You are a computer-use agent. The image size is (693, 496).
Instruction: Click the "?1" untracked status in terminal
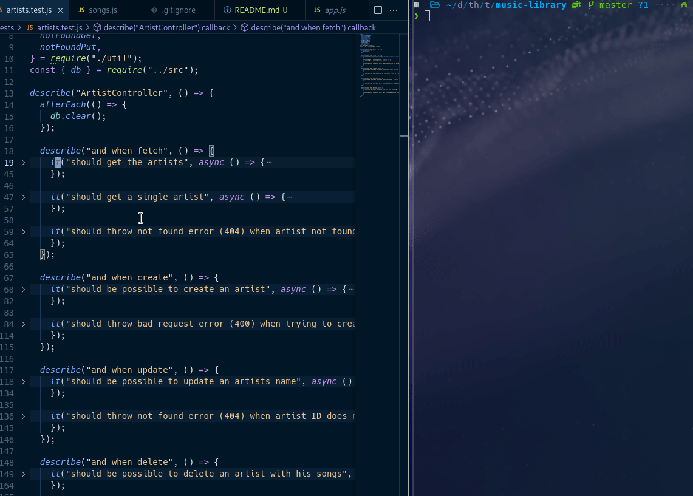click(643, 5)
